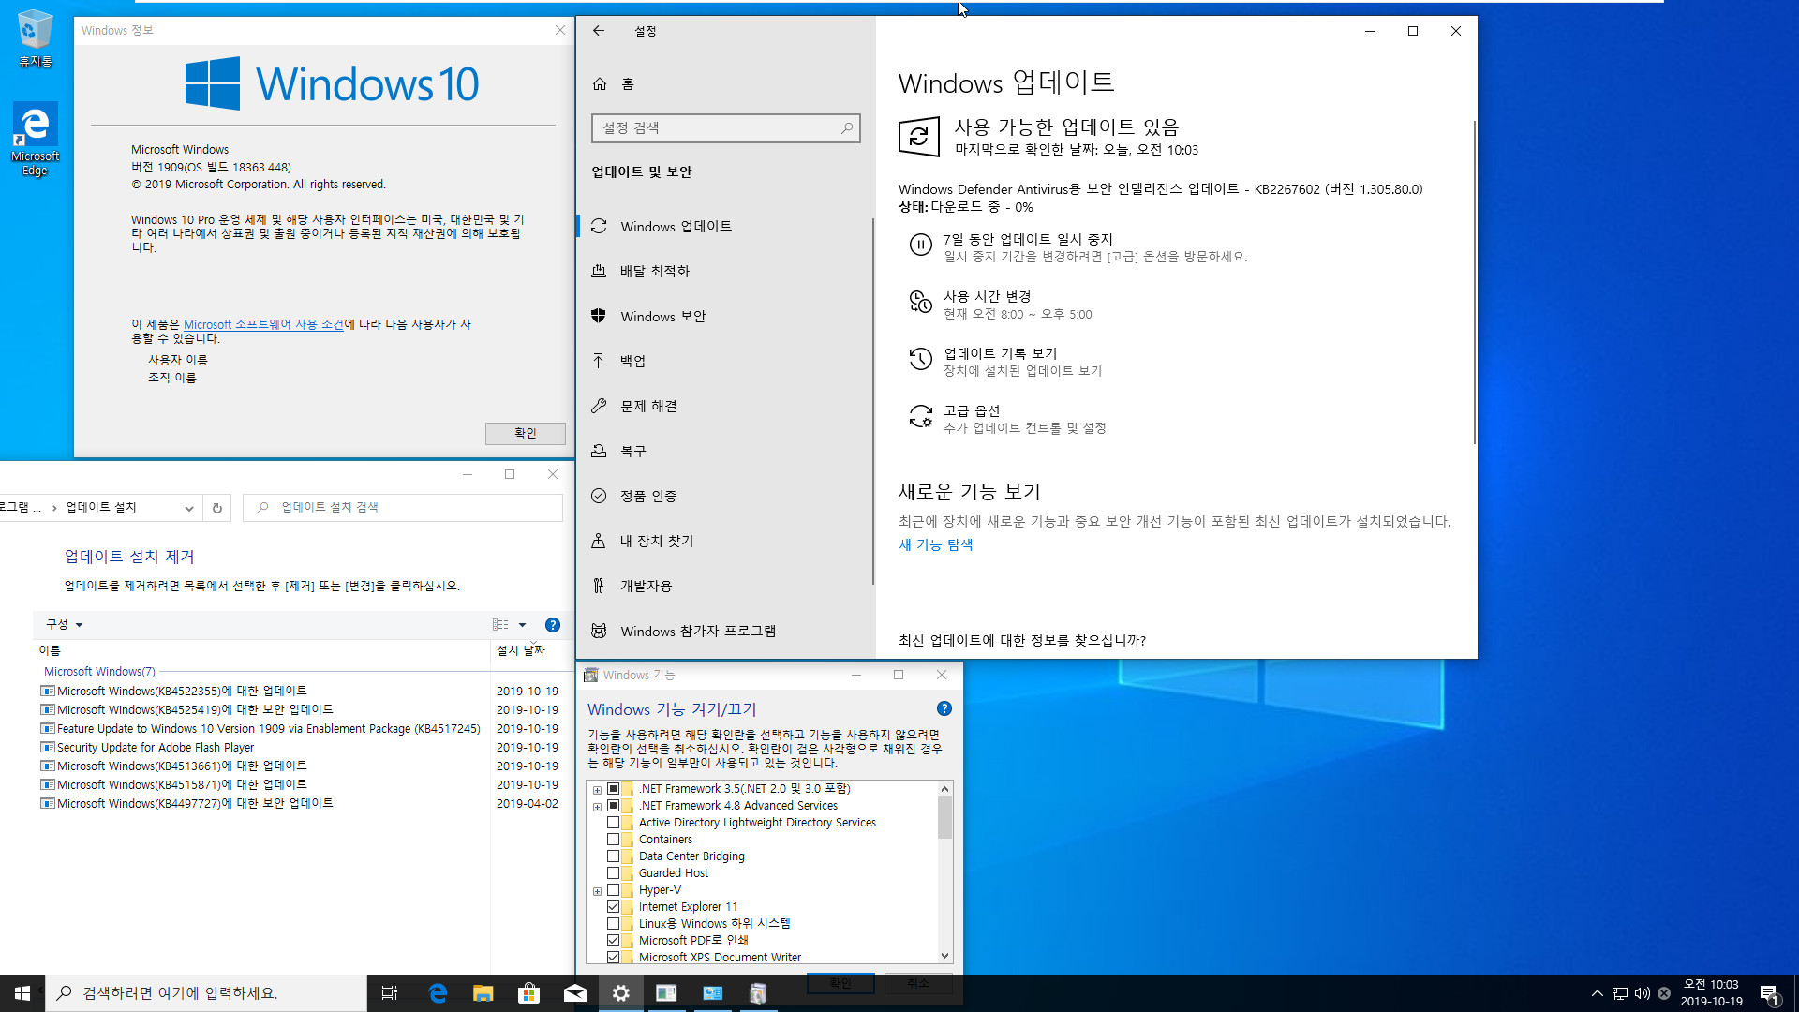Open Microsoft Edge desktop shortcut
Image resolution: width=1799 pixels, height=1012 pixels.
click(35, 139)
